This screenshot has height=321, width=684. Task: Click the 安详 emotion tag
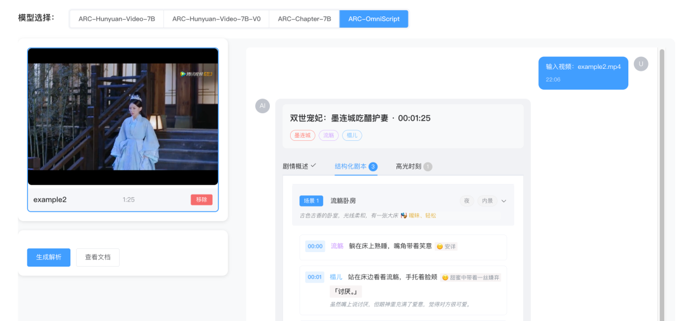pos(446,246)
